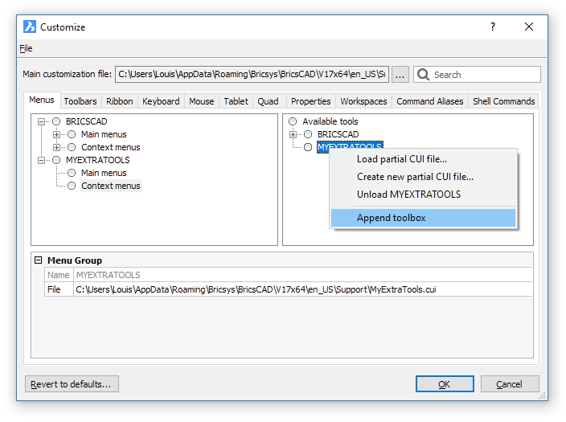Screen dimensions: 566x422
Task: Click the Name value MYEXTRATOOLS
Action: point(108,275)
